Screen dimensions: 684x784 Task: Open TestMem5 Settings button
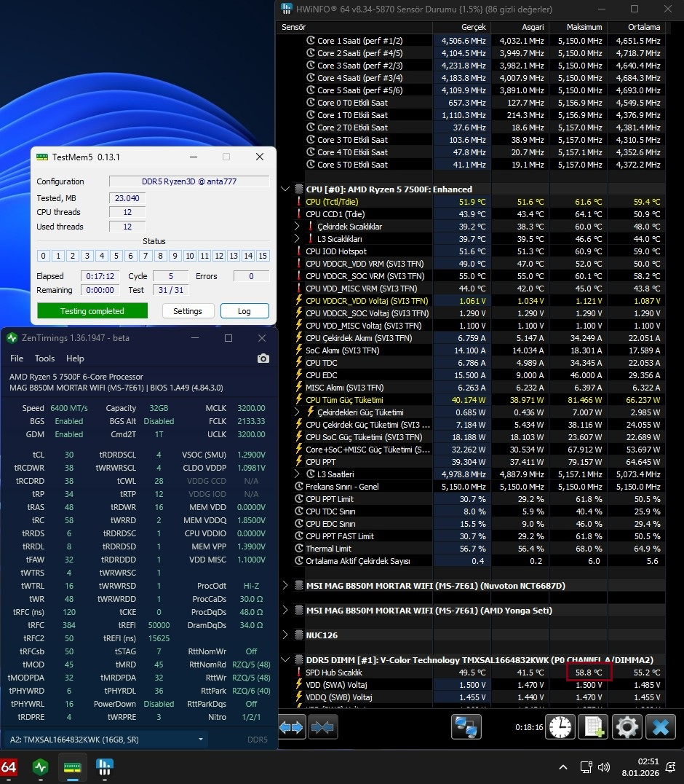[188, 311]
